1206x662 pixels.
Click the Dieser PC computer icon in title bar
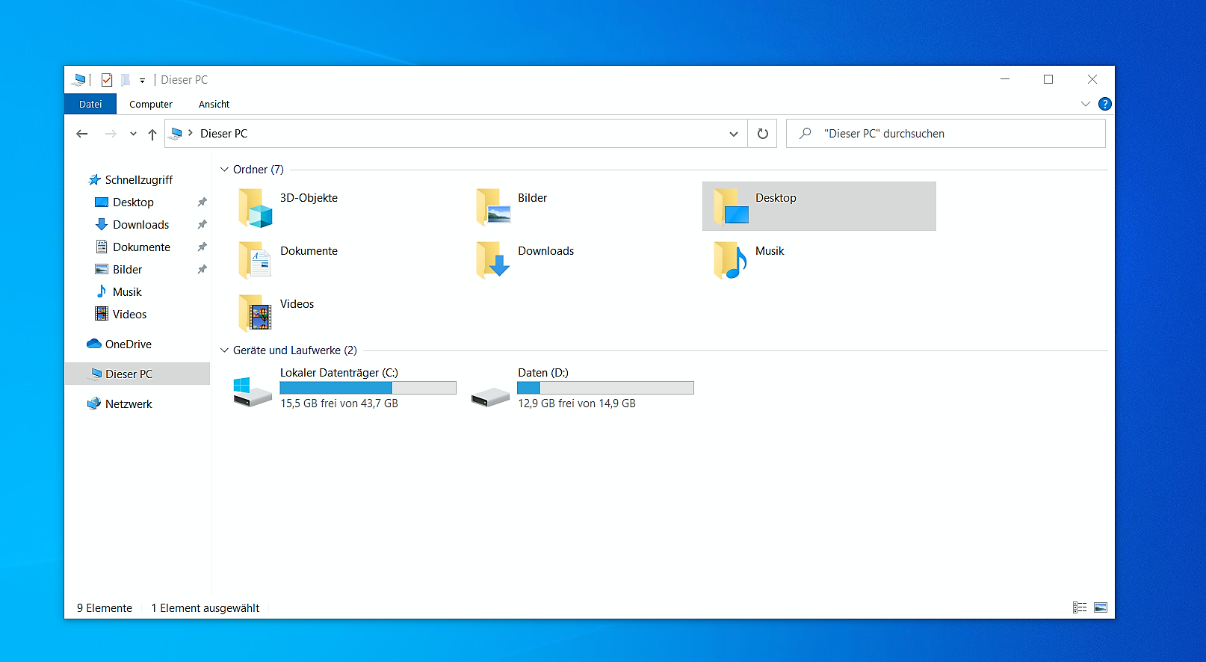[79, 80]
